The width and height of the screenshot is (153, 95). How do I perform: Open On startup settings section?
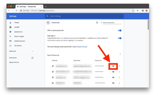(18, 46)
